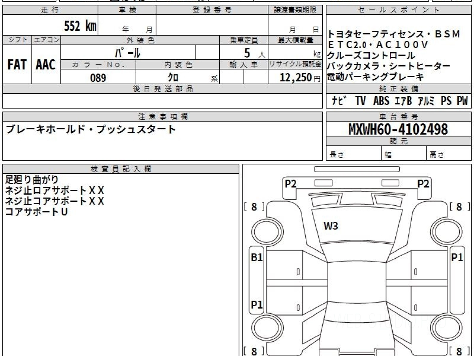This screenshot has height=356, width=474.
Task: Select the ネジ止ロアサポートXX line
Action: pos(55,190)
